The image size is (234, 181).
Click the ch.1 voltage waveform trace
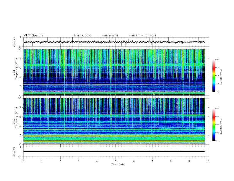point(114,42)
